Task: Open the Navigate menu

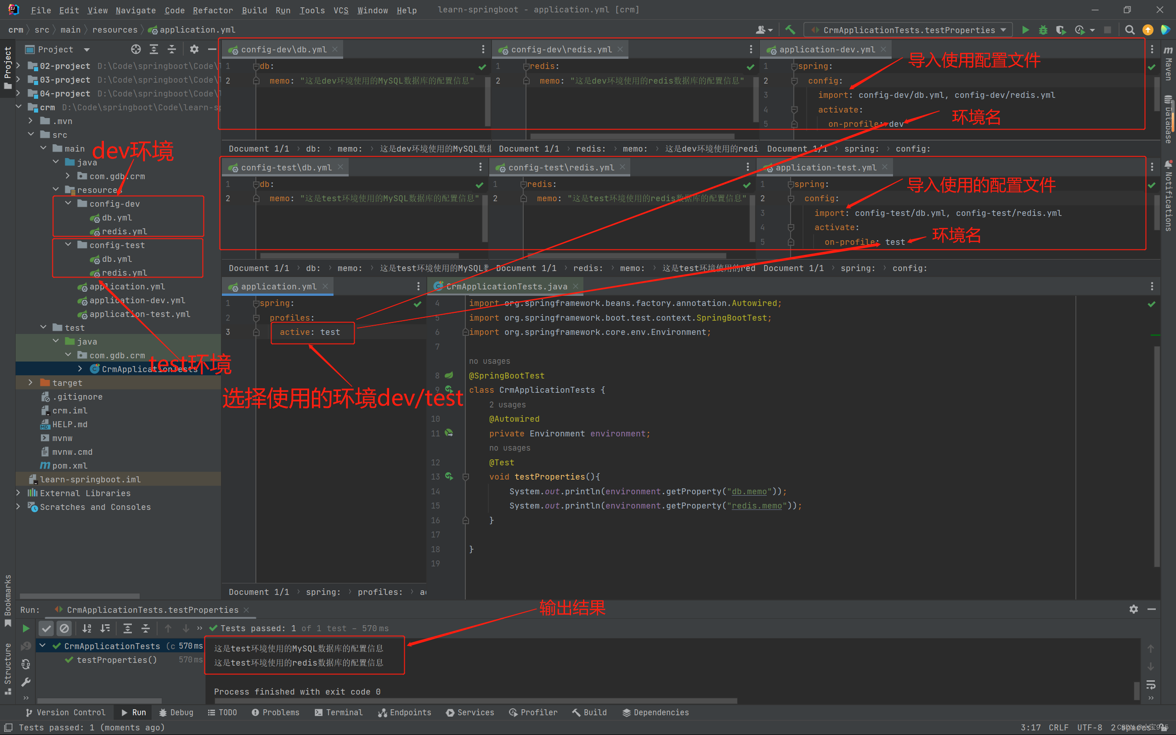Action: tap(136, 10)
